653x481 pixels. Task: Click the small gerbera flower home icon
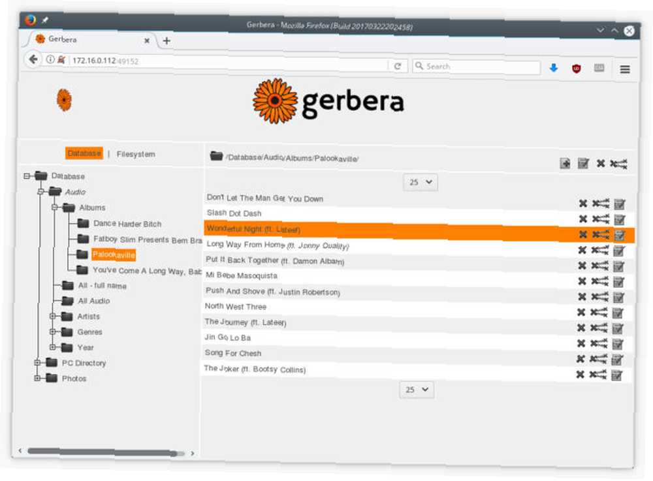[64, 100]
